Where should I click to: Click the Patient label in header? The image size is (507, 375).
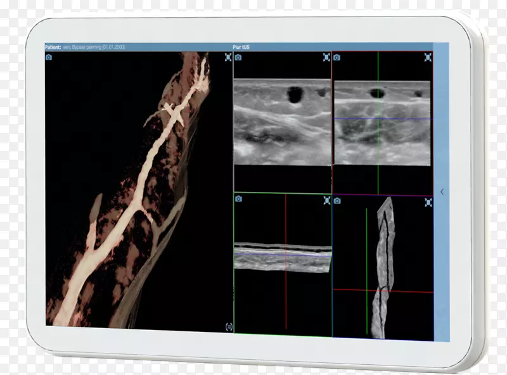(53, 47)
